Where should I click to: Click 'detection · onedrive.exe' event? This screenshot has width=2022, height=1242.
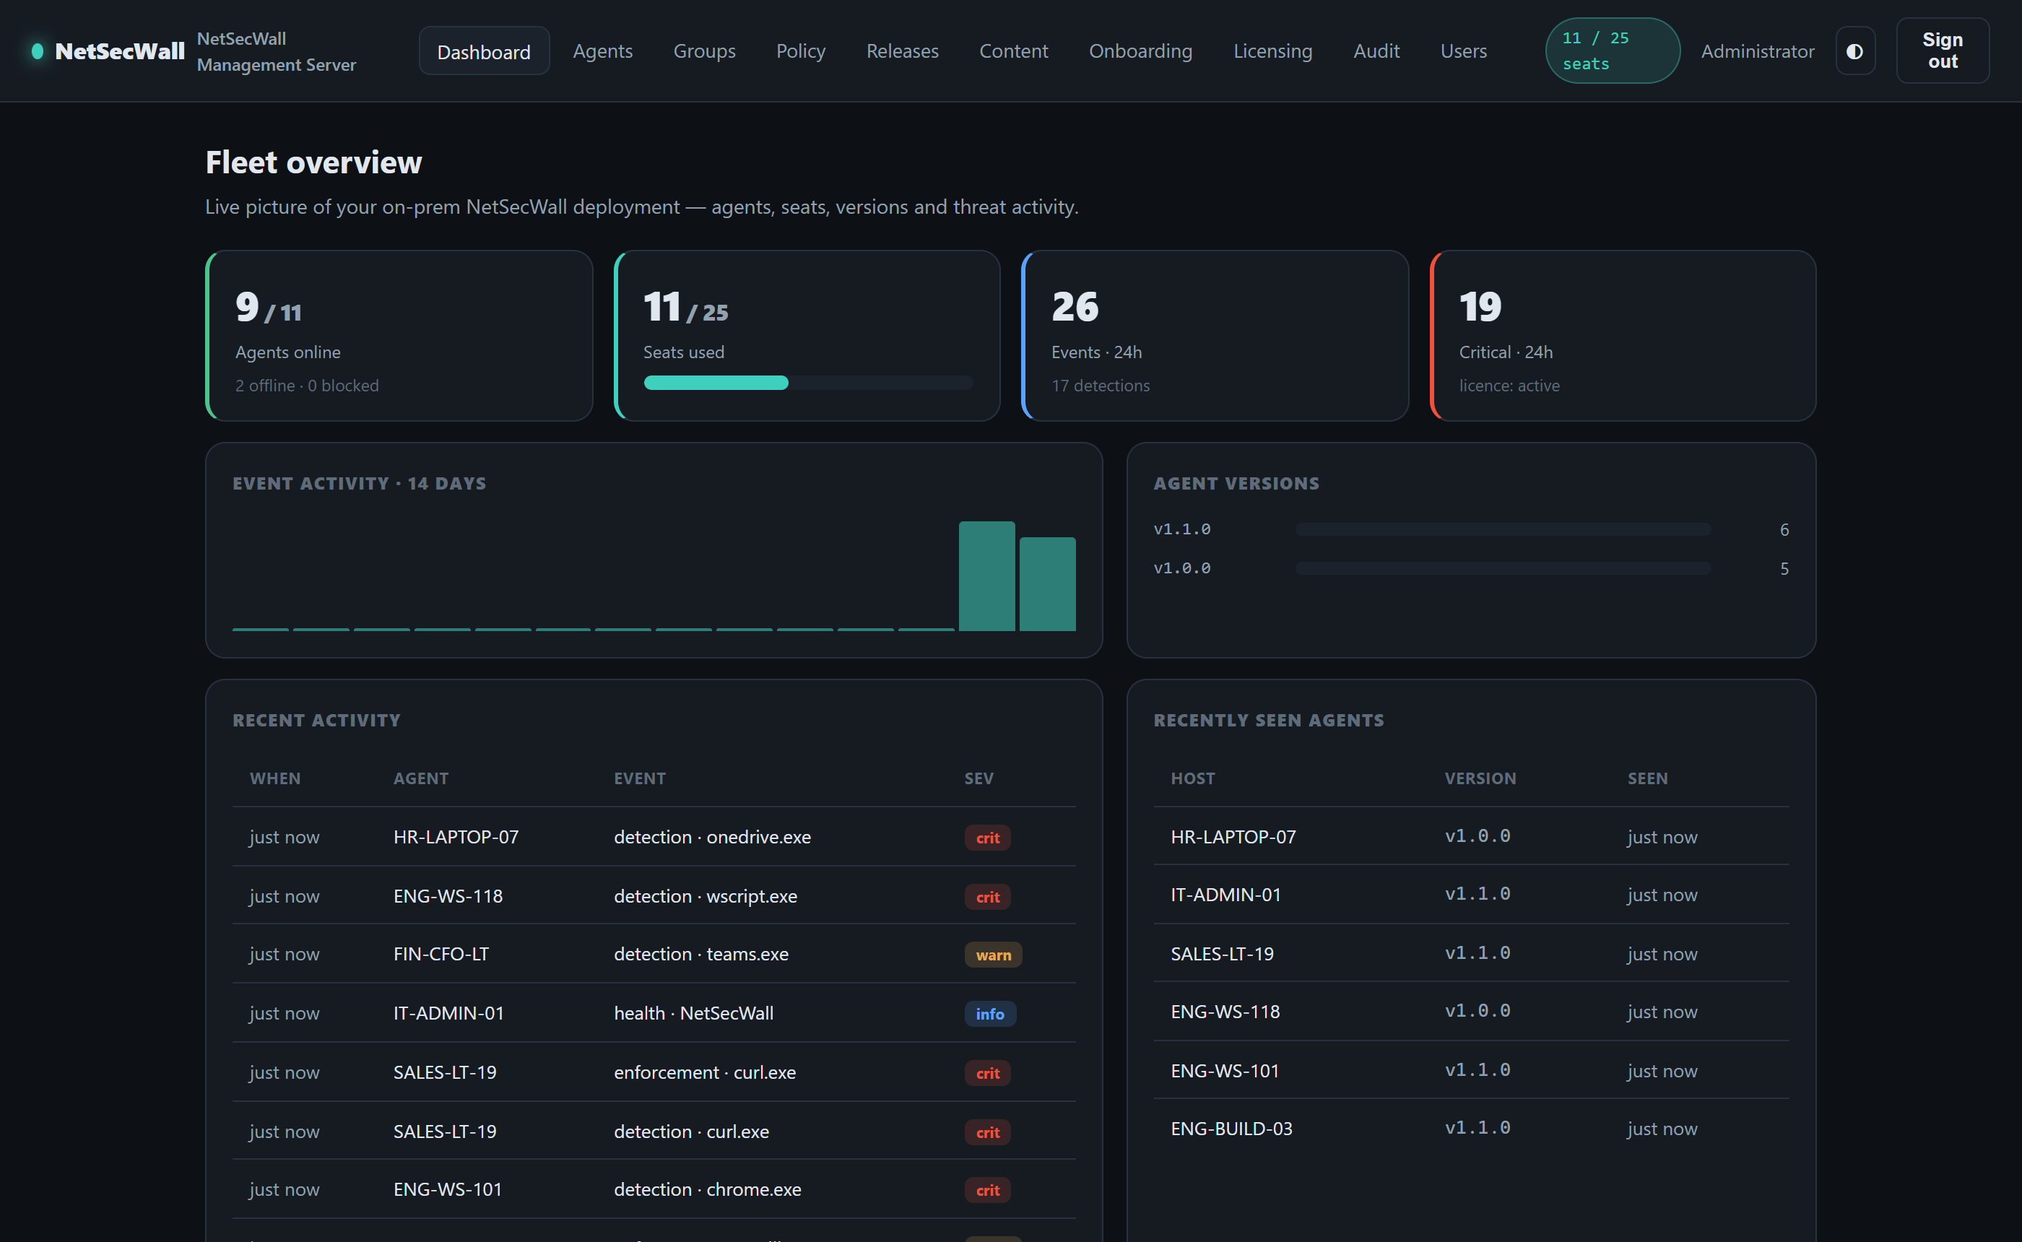(x=712, y=837)
